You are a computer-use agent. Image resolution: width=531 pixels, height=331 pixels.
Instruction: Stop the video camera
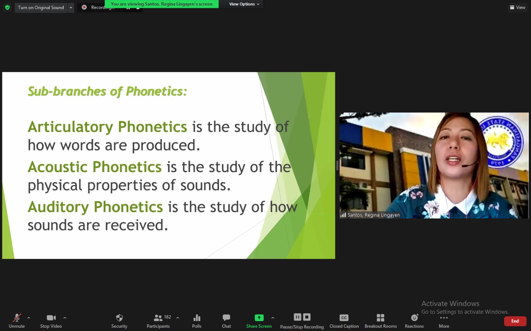pyautogui.click(x=51, y=321)
